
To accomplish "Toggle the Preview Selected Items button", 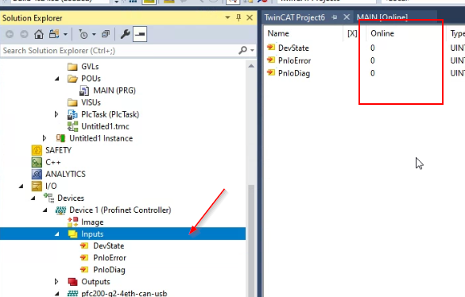I will pyautogui.click(x=140, y=34).
